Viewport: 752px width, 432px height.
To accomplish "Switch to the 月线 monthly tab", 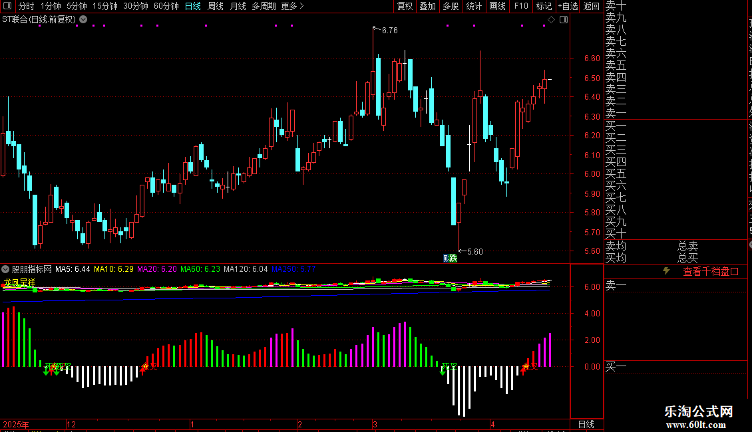I will 238,6.
